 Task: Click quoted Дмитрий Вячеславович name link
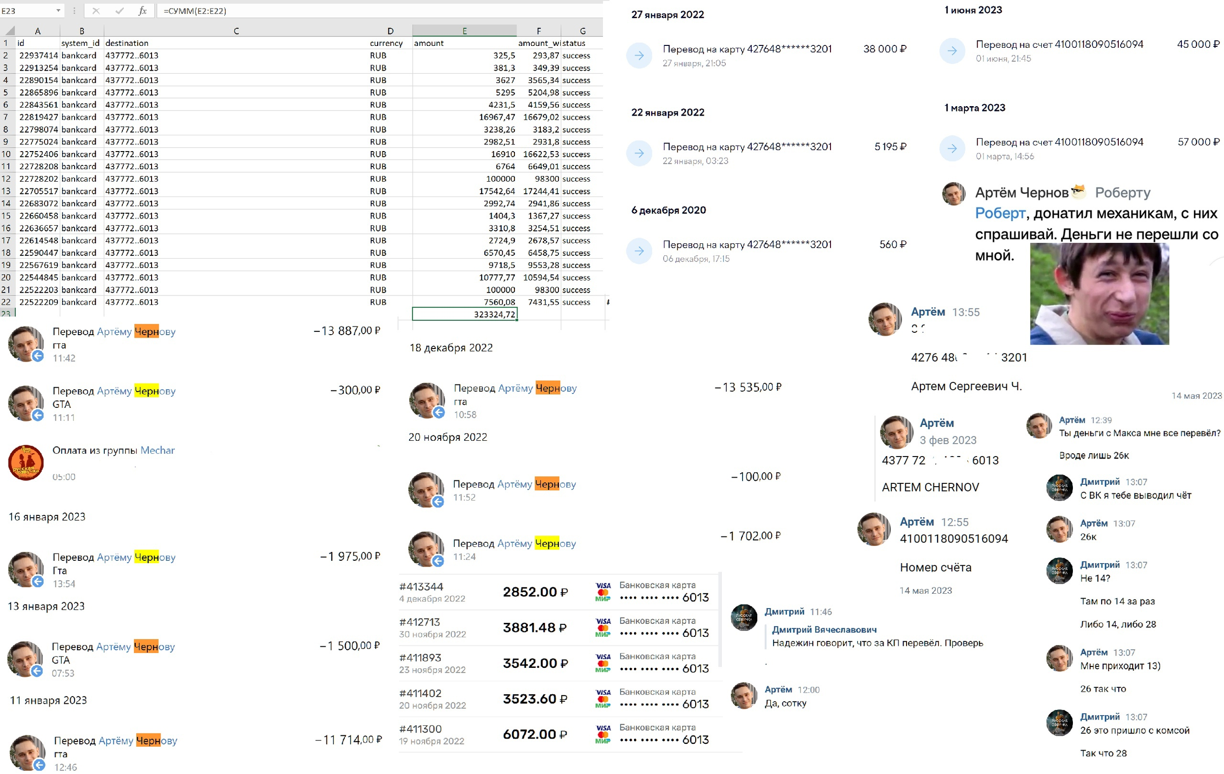point(824,630)
